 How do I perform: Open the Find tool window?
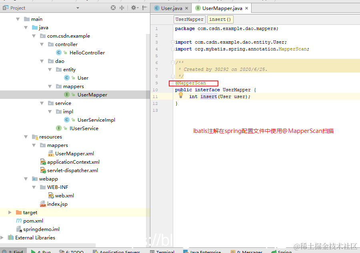pyautogui.click(x=13, y=251)
